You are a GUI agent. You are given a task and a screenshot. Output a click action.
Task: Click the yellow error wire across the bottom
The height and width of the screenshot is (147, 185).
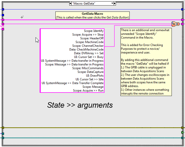point(87,128)
